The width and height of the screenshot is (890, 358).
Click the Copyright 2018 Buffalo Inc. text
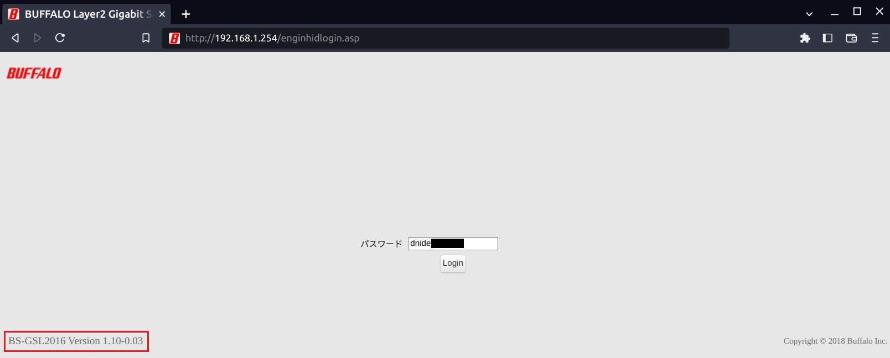coord(835,341)
